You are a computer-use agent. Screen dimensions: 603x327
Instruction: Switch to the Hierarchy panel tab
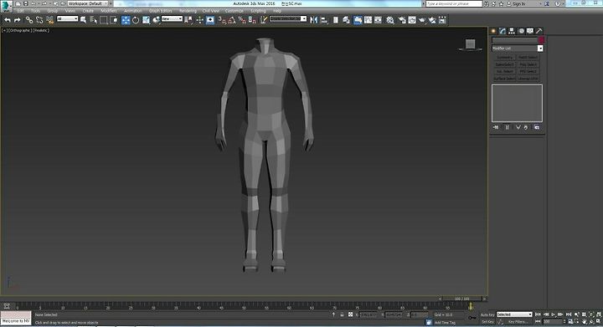(512, 31)
